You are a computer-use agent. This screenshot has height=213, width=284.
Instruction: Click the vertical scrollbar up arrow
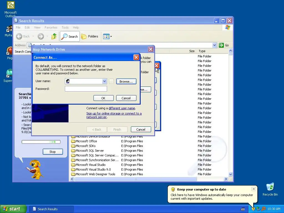coord(230,51)
